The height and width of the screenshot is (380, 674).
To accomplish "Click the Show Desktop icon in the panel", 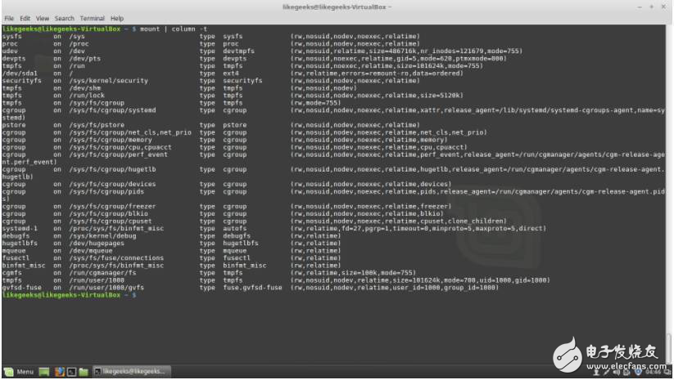I will (44, 372).
